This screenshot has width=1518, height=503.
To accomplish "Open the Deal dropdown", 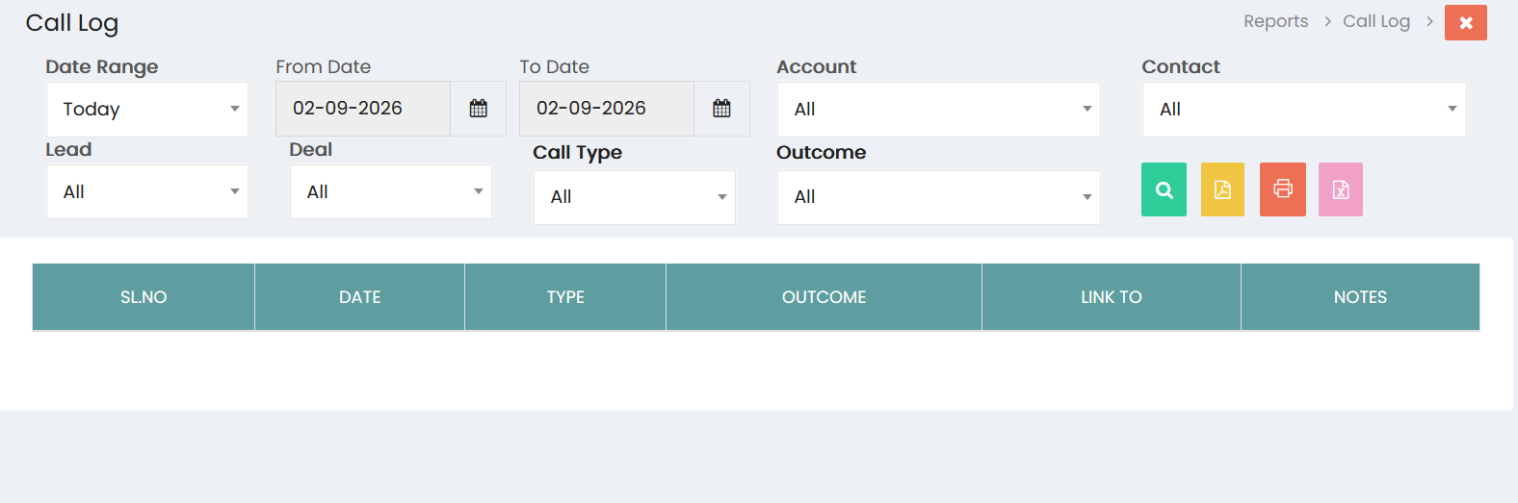I will point(391,191).
